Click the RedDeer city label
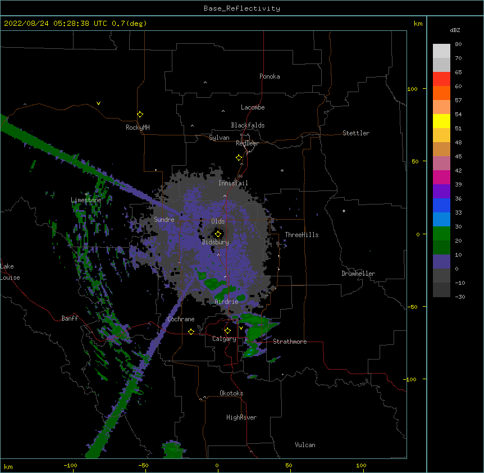The image size is (484, 473). click(248, 143)
